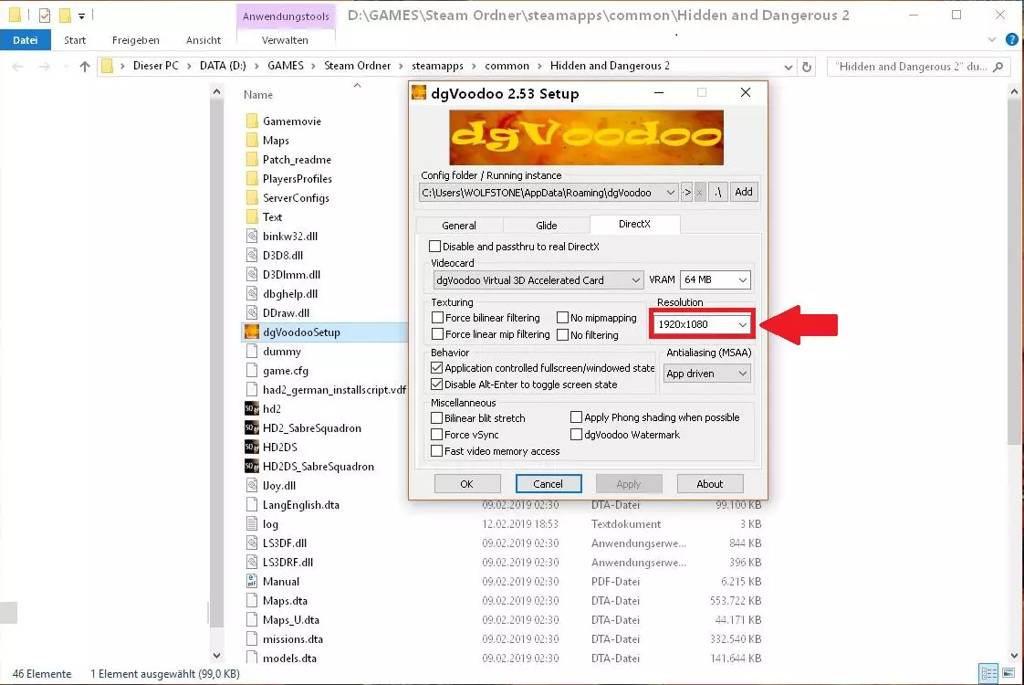Enable Force vSync
The image size is (1024, 685).
point(437,435)
